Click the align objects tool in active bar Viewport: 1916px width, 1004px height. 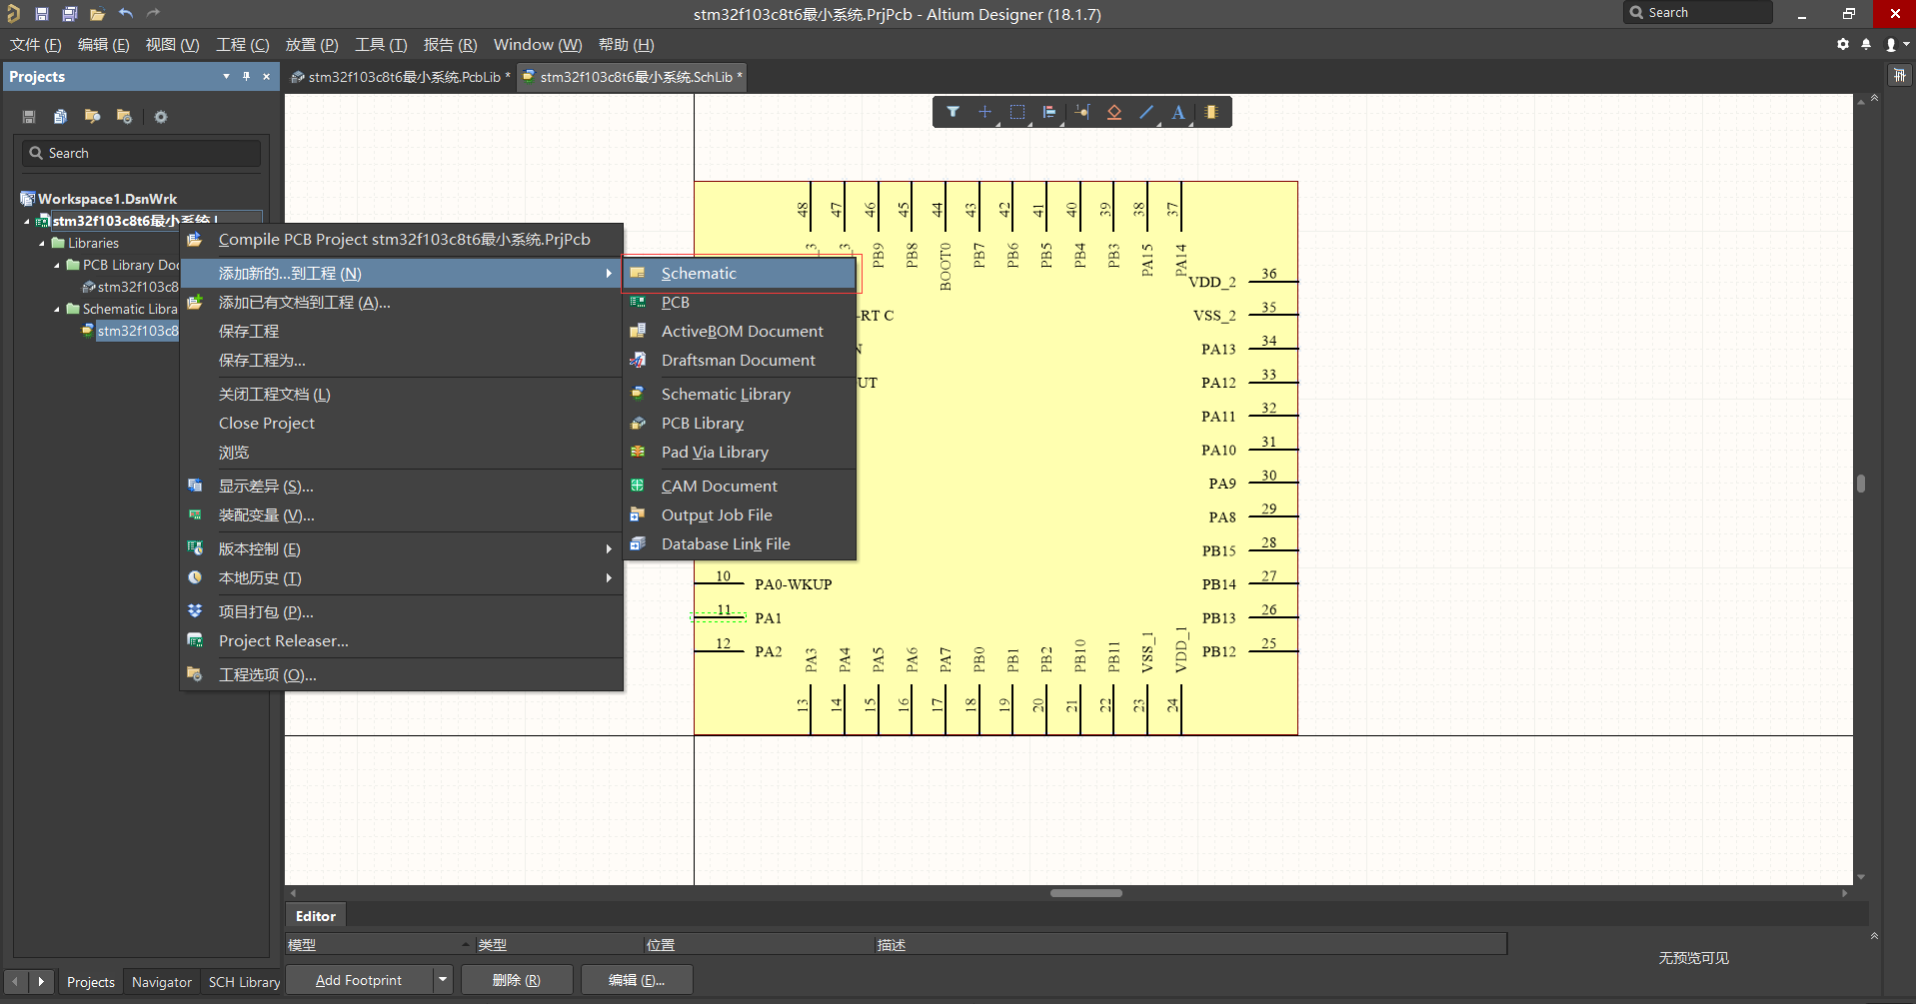[x=1049, y=112]
